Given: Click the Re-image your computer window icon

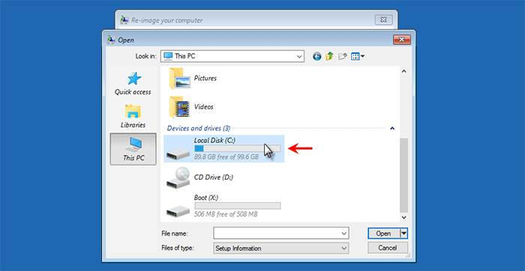Looking at the screenshot, I should pyautogui.click(x=124, y=19).
